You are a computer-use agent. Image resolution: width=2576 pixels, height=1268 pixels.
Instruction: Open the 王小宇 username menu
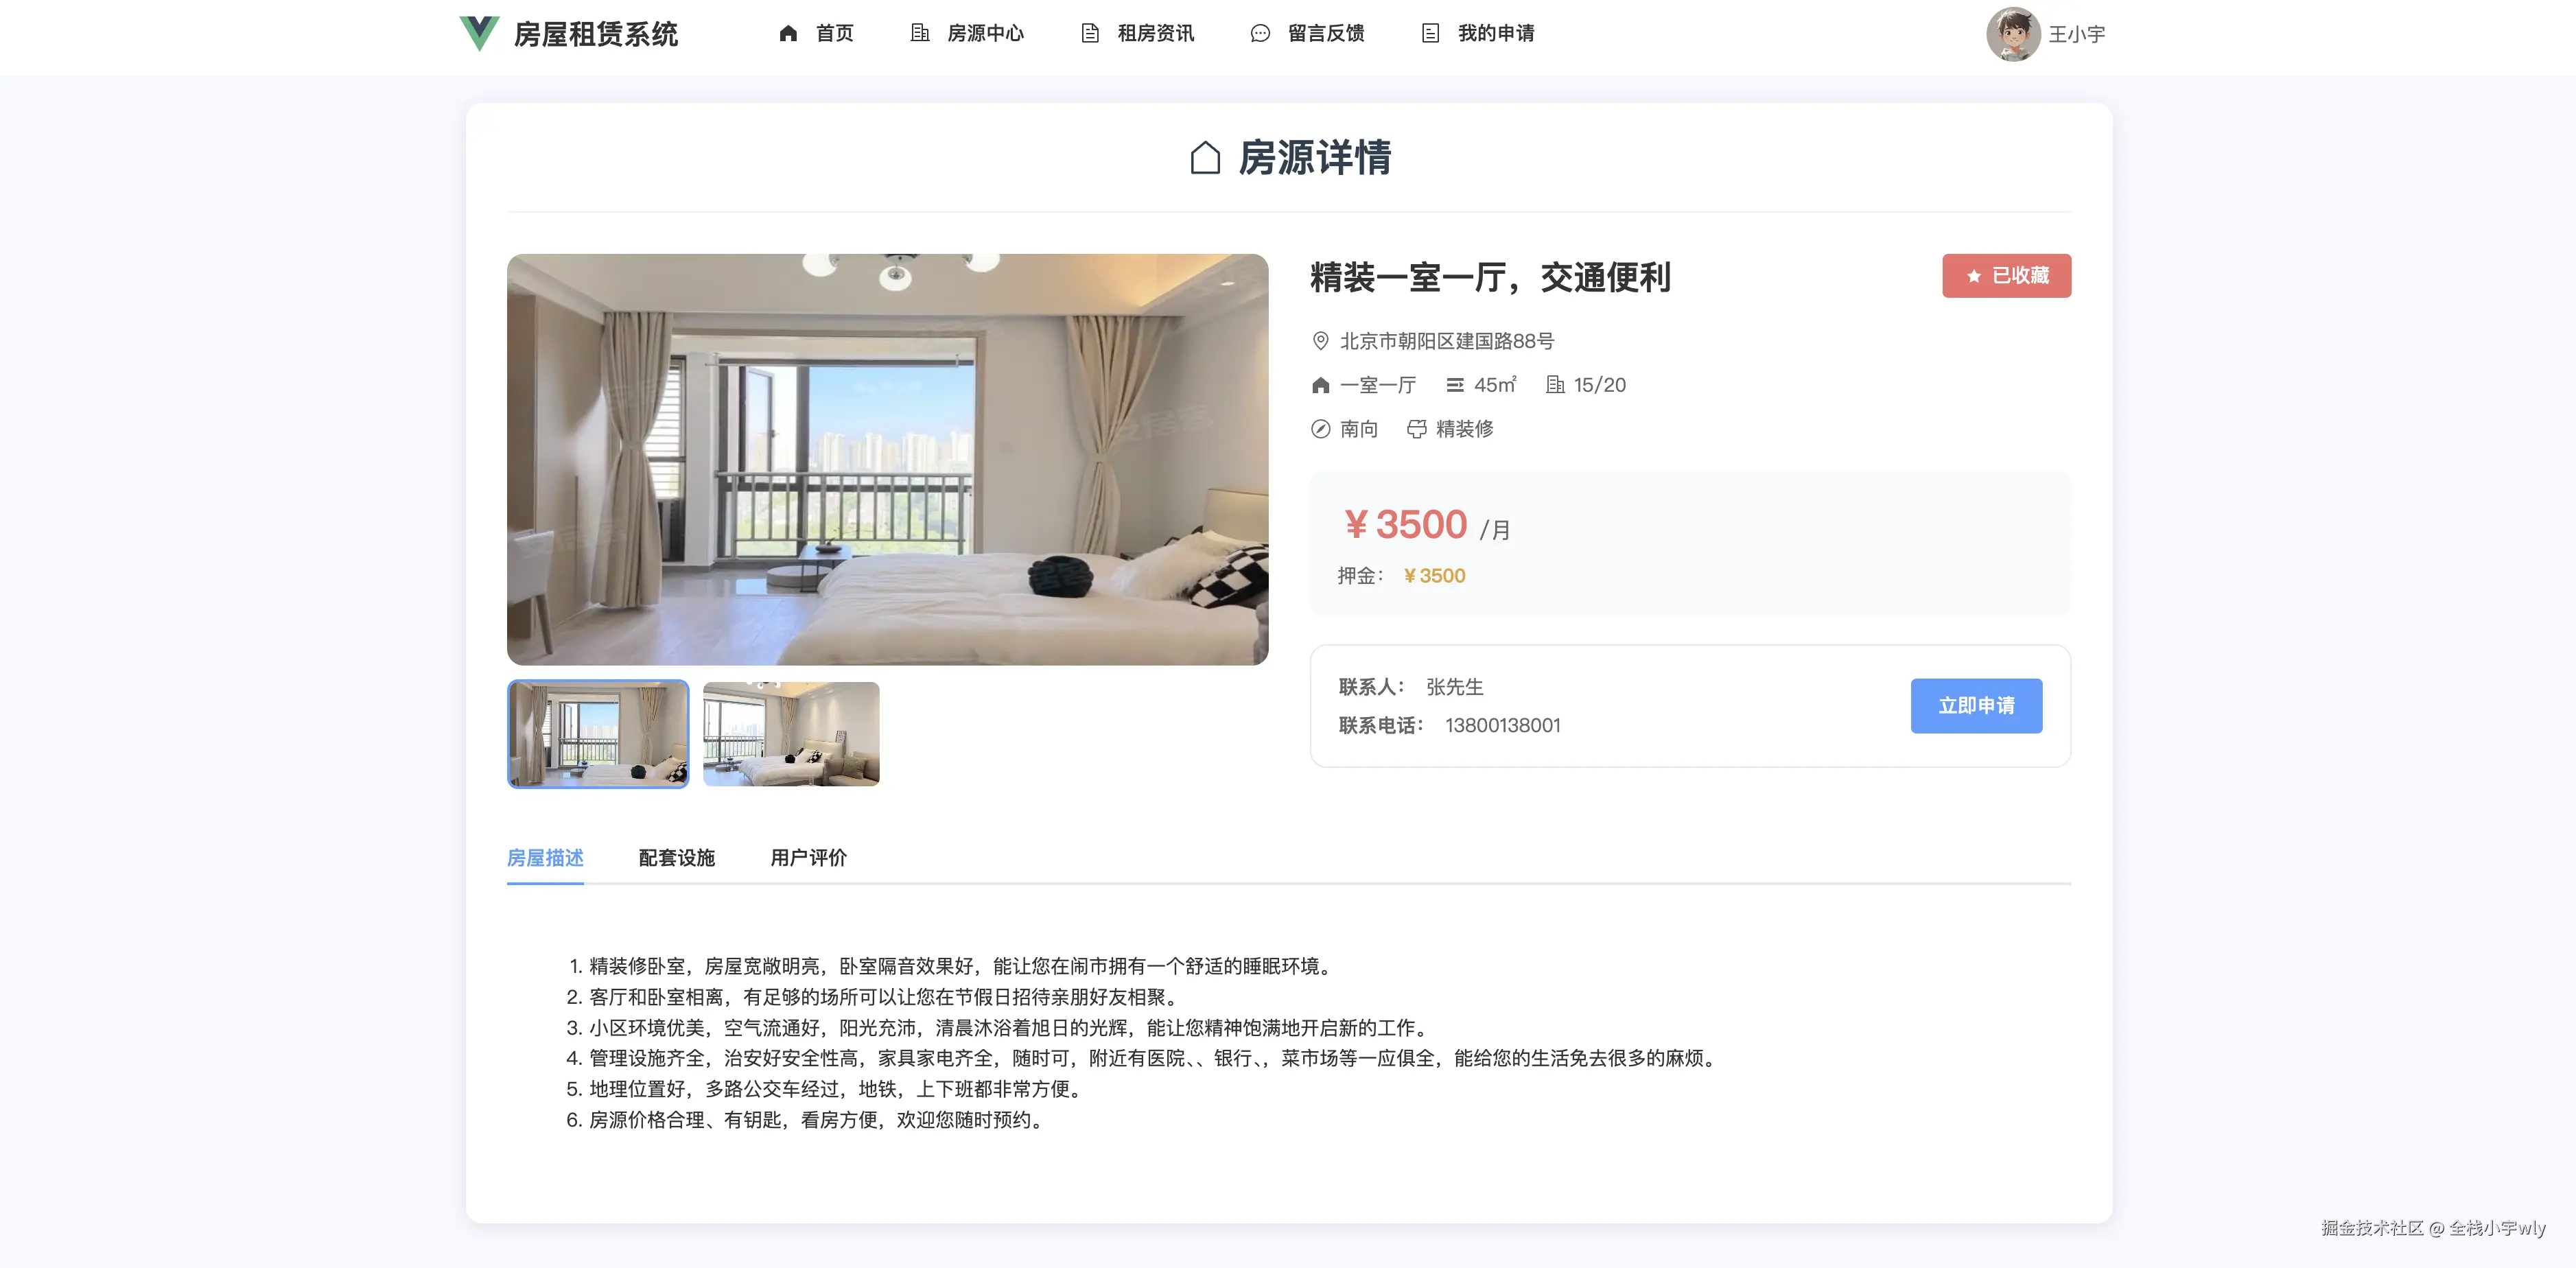2076,34
